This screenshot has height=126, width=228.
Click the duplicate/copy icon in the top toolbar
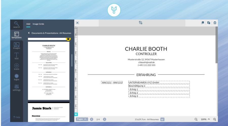(x=208, y=23)
